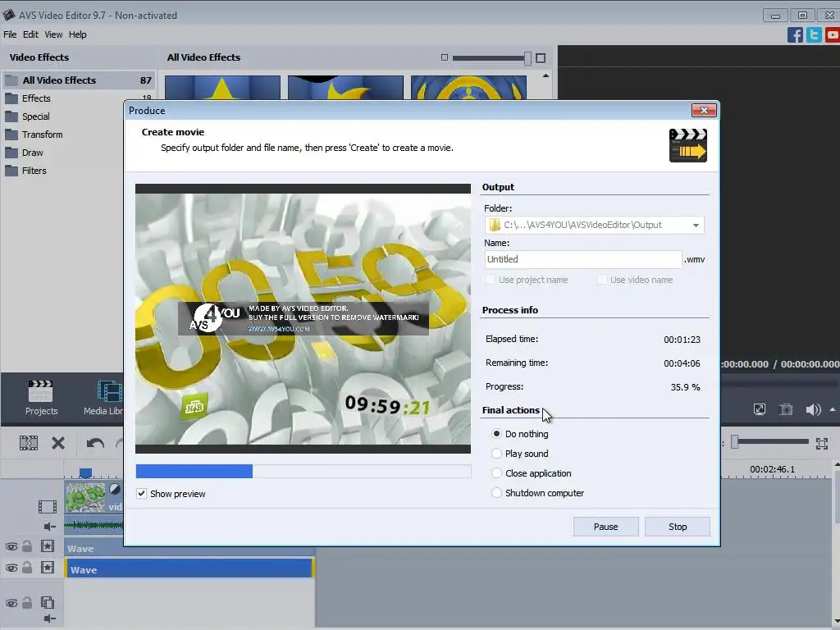Click the undo arrow icon
The width and height of the screenshot is (840, 630).
(95, 444)
